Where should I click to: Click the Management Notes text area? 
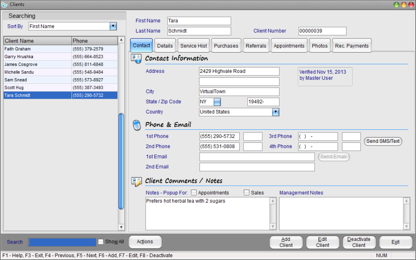tap(341, 214)
